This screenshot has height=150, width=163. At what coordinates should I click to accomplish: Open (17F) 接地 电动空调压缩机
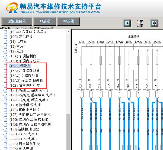coord(30,115)
